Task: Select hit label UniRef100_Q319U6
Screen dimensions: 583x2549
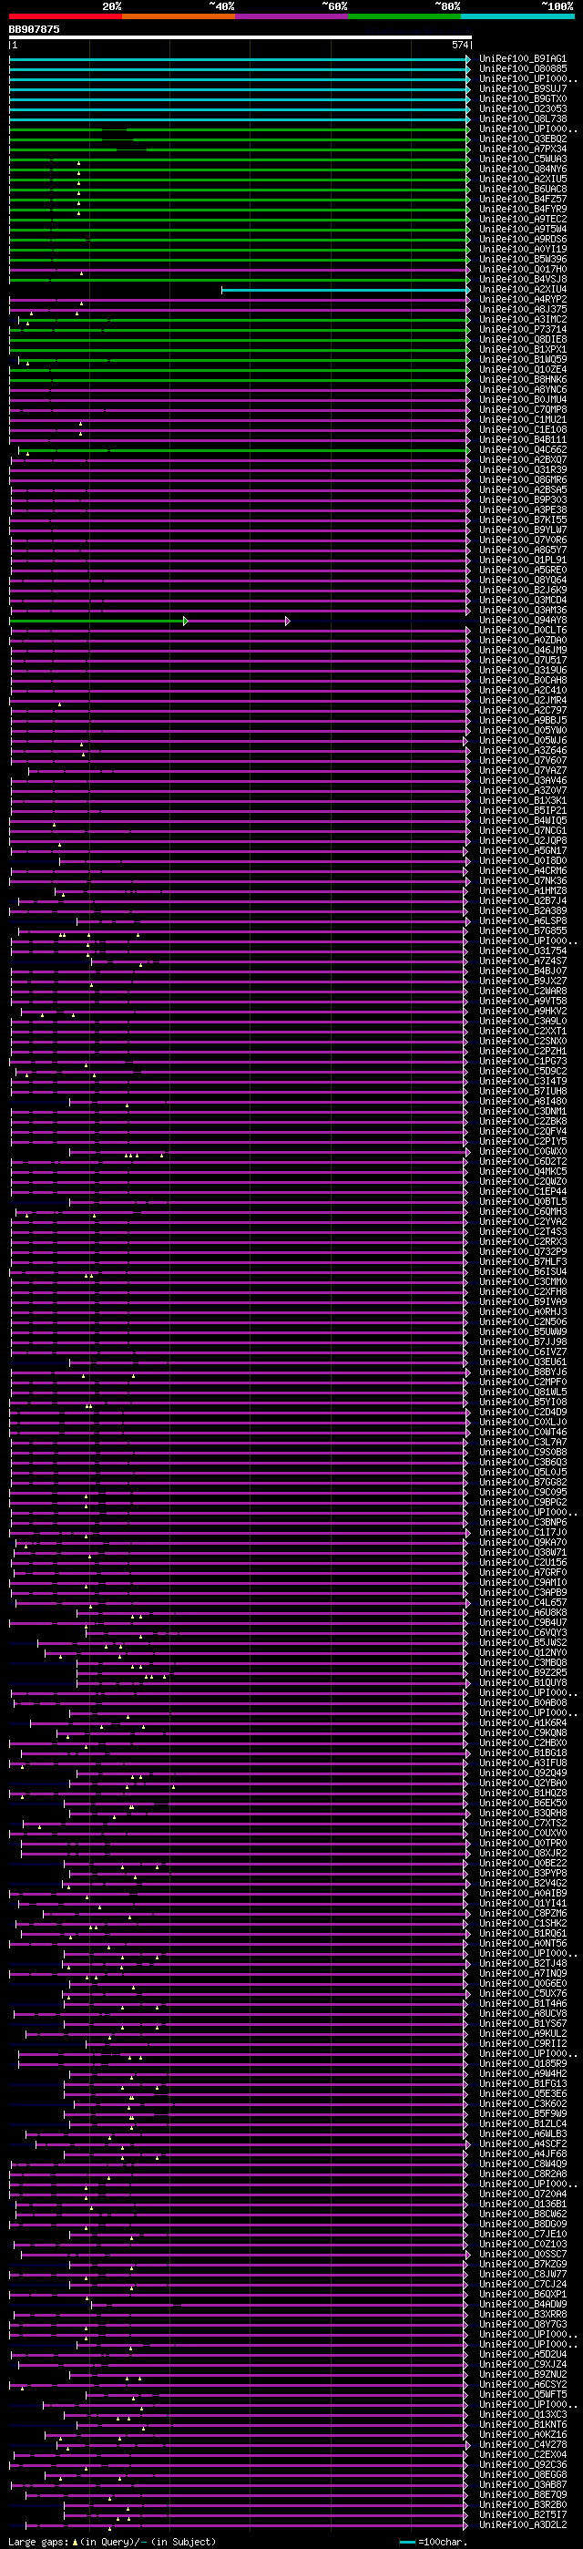Action: coord(524,670)
